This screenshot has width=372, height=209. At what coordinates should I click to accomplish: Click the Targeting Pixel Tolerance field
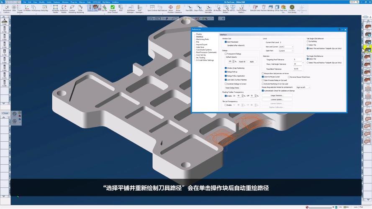click(298, 59)
